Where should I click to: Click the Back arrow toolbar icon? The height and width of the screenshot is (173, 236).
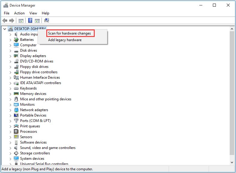pyautogui.click(x=5, y=20)
